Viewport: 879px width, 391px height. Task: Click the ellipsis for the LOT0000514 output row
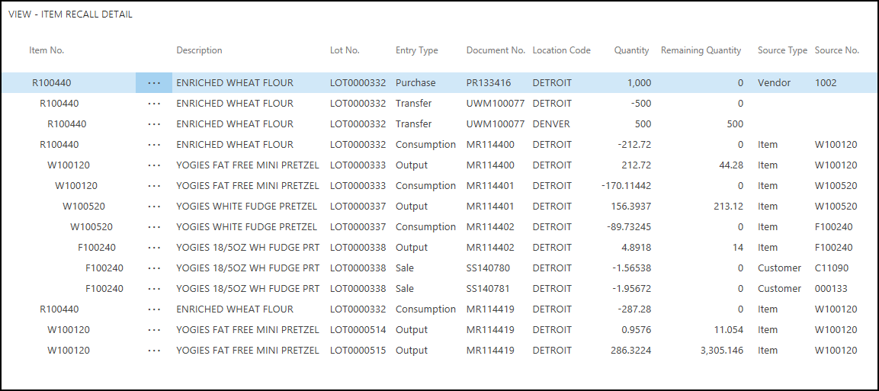coord(154,330)
